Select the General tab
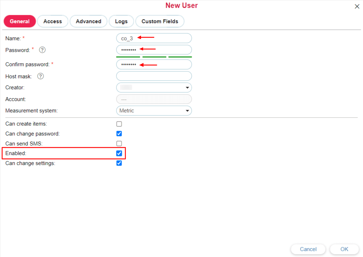The image size is (363, 257). [20, 21]
